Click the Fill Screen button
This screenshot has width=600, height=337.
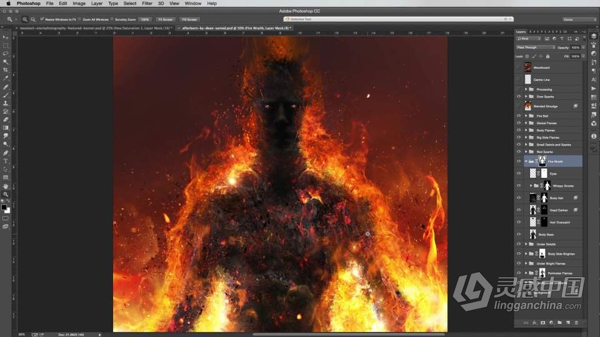pos(189,19)
